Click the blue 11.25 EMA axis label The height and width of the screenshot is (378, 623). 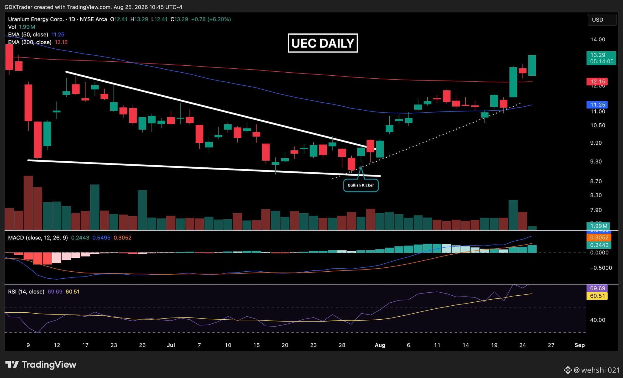coord(597,105)
